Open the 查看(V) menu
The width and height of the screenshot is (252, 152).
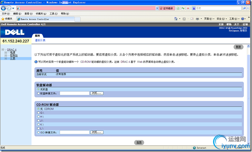[28, 14]
